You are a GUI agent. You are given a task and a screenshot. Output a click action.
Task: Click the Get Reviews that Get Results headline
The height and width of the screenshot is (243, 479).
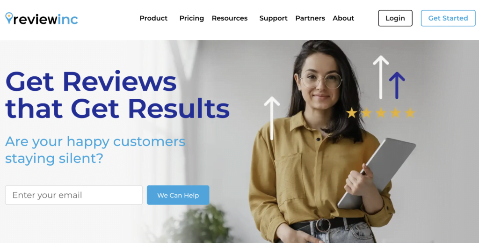tap(117, 95)
